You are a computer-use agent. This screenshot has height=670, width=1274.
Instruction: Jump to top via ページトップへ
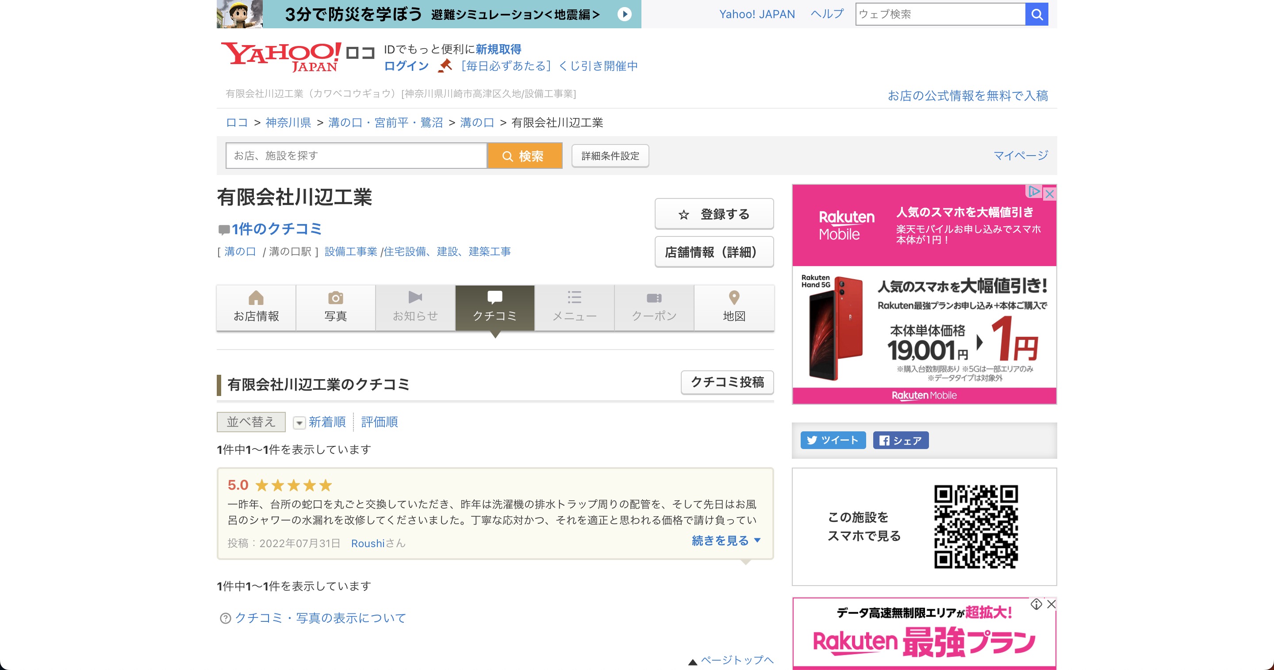736,660
